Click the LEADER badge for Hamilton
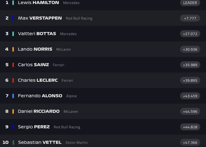Viewport: 206px width, 147px height. point(190,3)
